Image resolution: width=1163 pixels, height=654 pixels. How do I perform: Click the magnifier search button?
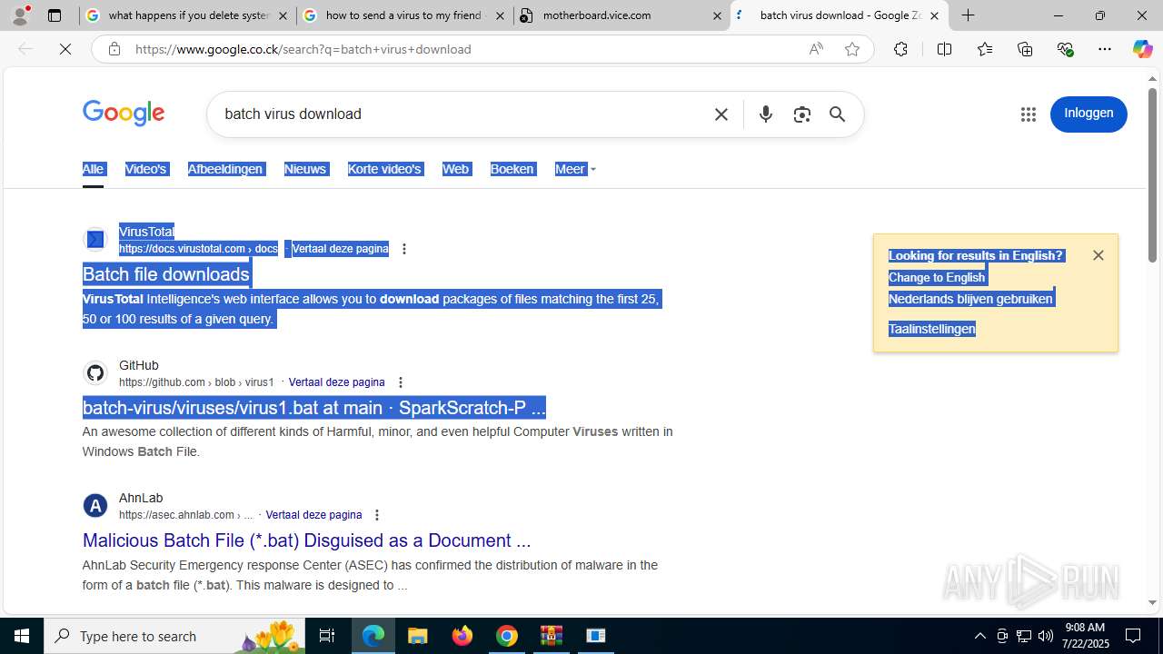coord(837,114)
